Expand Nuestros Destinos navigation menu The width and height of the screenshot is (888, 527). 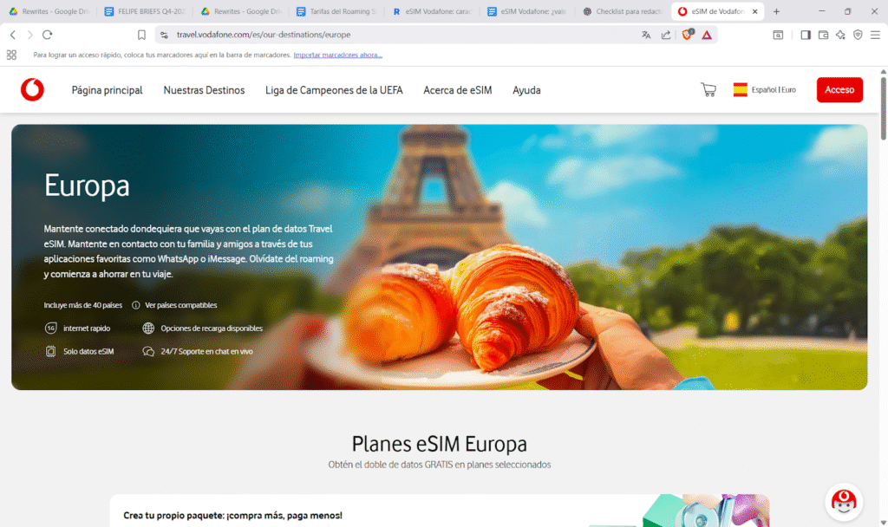204,90
